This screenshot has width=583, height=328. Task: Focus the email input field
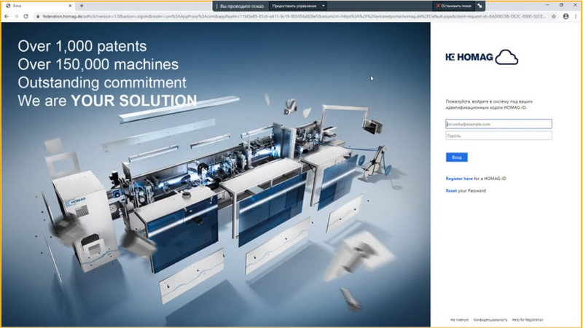(x=498, y=125)
